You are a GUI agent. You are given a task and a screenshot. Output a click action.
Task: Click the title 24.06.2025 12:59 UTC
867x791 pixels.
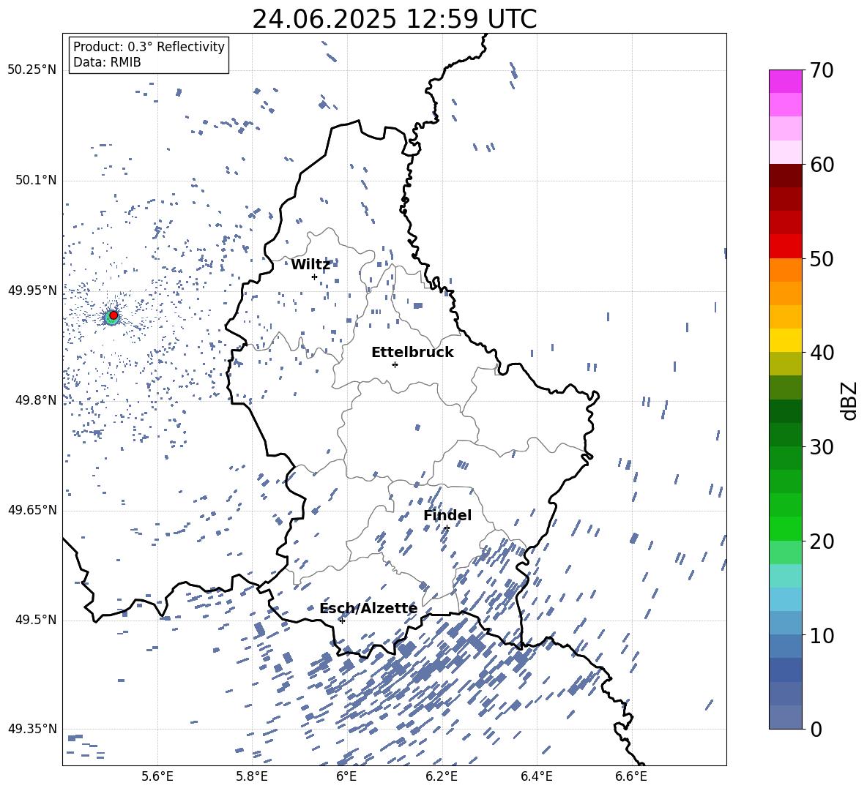pyautogui.click(x=395, y=19)
